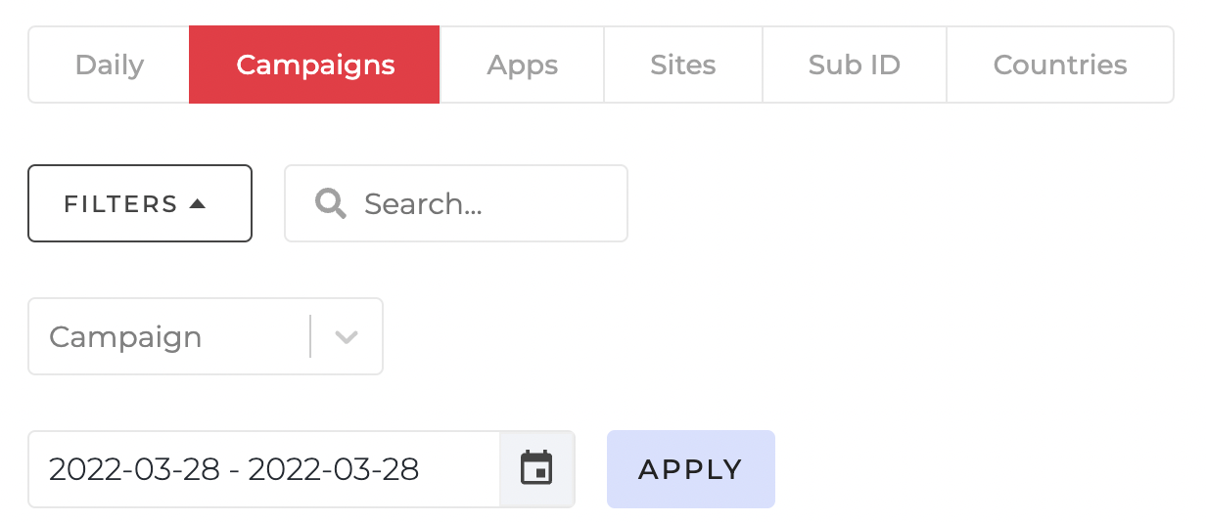Click the Filters collapse triangle arrow

[x=198, y=203]
